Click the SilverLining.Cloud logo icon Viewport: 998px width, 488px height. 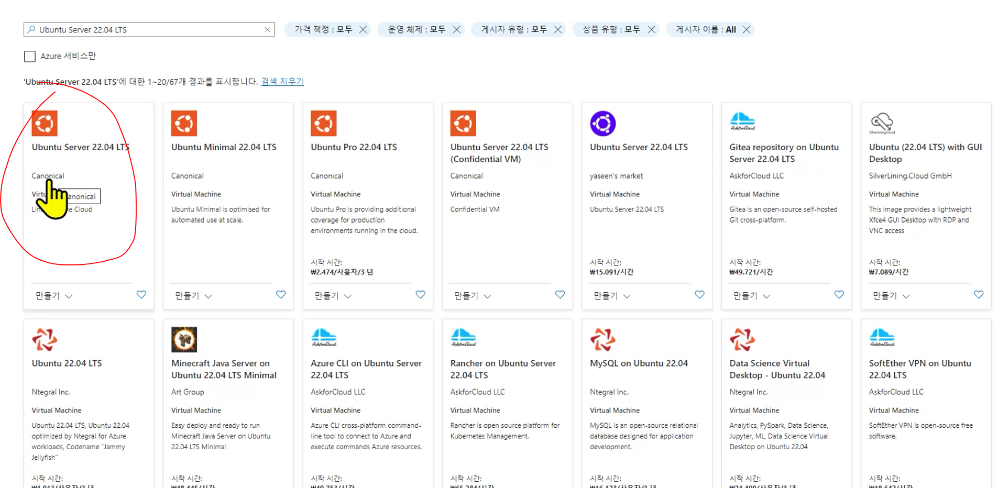click(882, 123)
